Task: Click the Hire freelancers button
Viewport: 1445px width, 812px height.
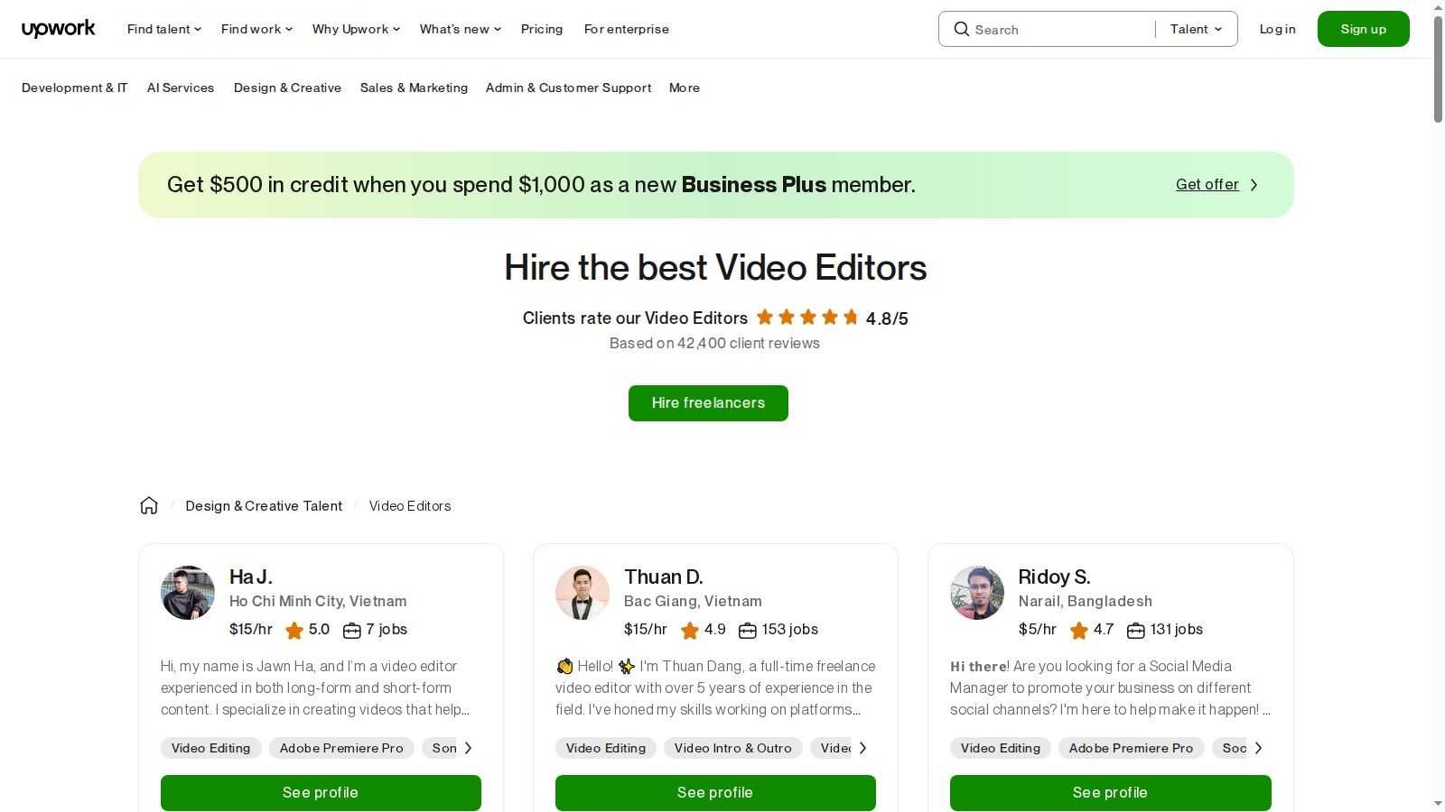Action: tap(708, 402)
